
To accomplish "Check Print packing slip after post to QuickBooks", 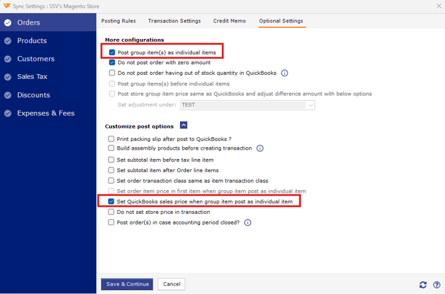I will click(112, 138).
